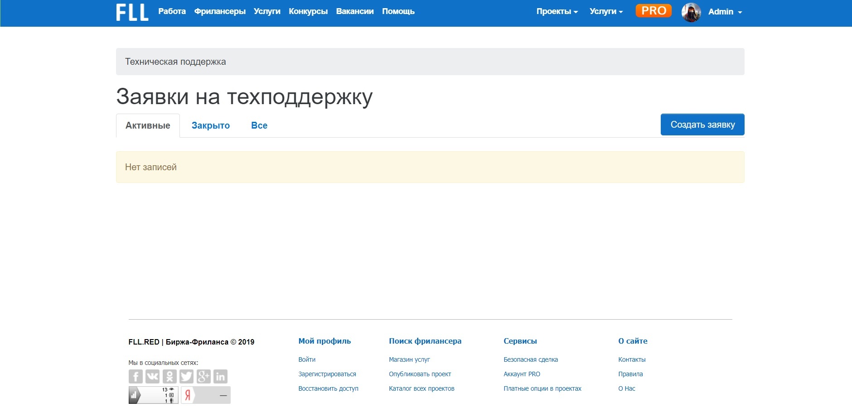The width and height of the screenshot is (852, 412).
Task: Expand the Услуги dropdown with arrow
Action: 606,12
